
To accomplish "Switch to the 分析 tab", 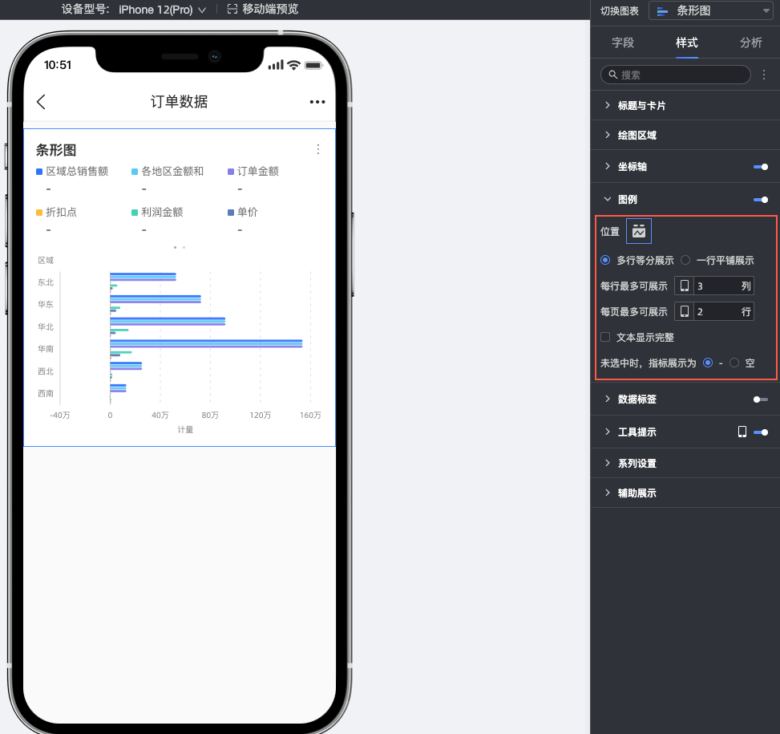I will (751, 43).
